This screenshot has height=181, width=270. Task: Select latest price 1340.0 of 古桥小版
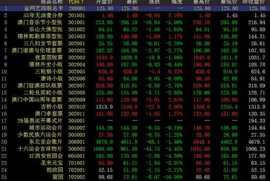pyautogui.click(x=129, y=107)
